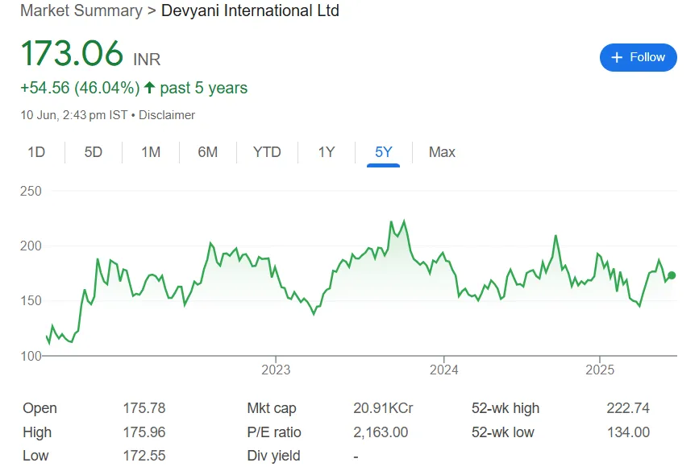Screen dimensions: 699x471
Task: Switch to the 1M range tab
Action: click(x=151, y=152)
